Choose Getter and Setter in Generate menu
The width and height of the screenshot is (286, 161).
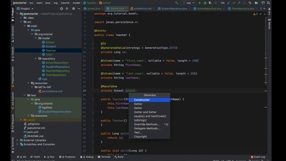tap(149, 112)
